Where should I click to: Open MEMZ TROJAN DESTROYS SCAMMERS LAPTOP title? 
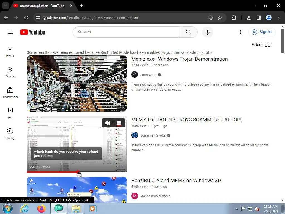click(186, 120)
